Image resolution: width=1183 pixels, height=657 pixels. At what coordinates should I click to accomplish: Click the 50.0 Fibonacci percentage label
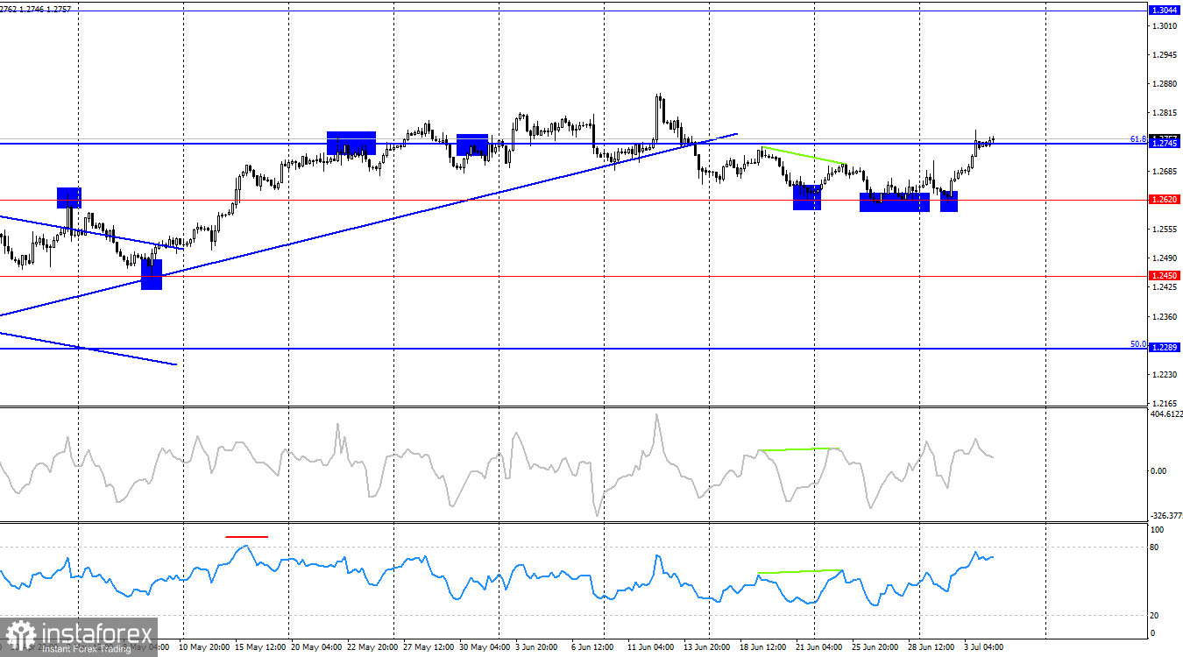pos(1138,344)
